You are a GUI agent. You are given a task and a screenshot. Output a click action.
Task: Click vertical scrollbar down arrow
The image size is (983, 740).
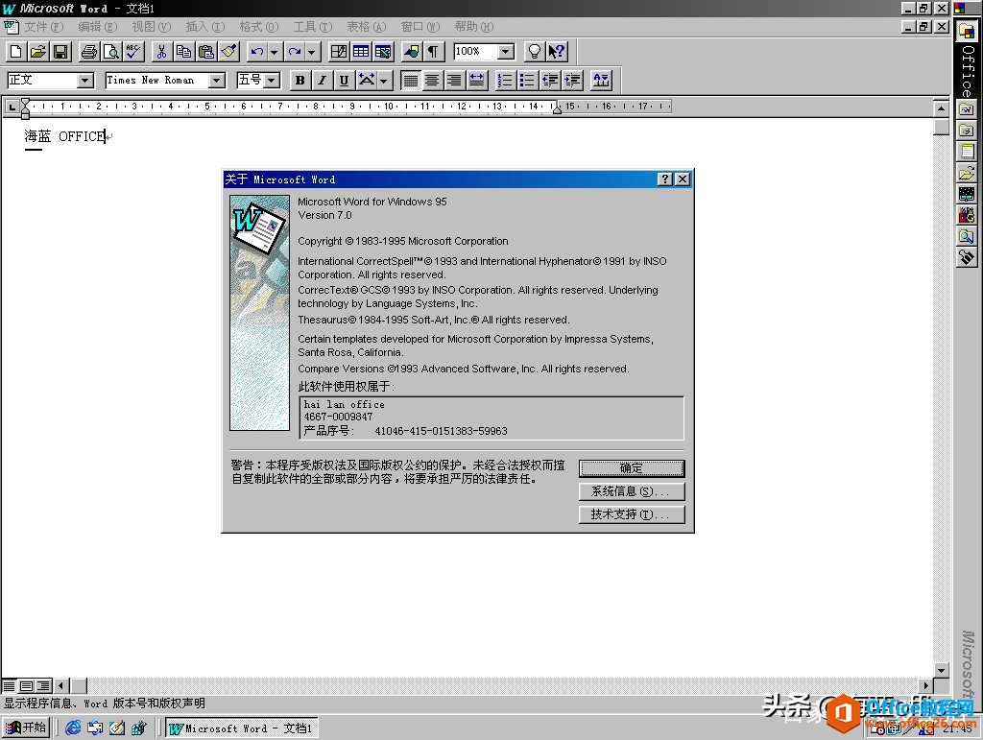[941, 670]
